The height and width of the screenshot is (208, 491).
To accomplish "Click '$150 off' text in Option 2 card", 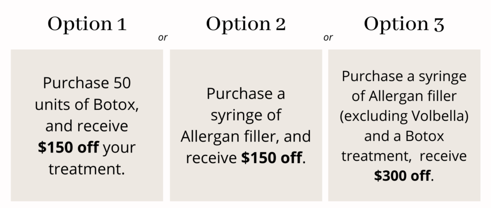I will (271, 158).
